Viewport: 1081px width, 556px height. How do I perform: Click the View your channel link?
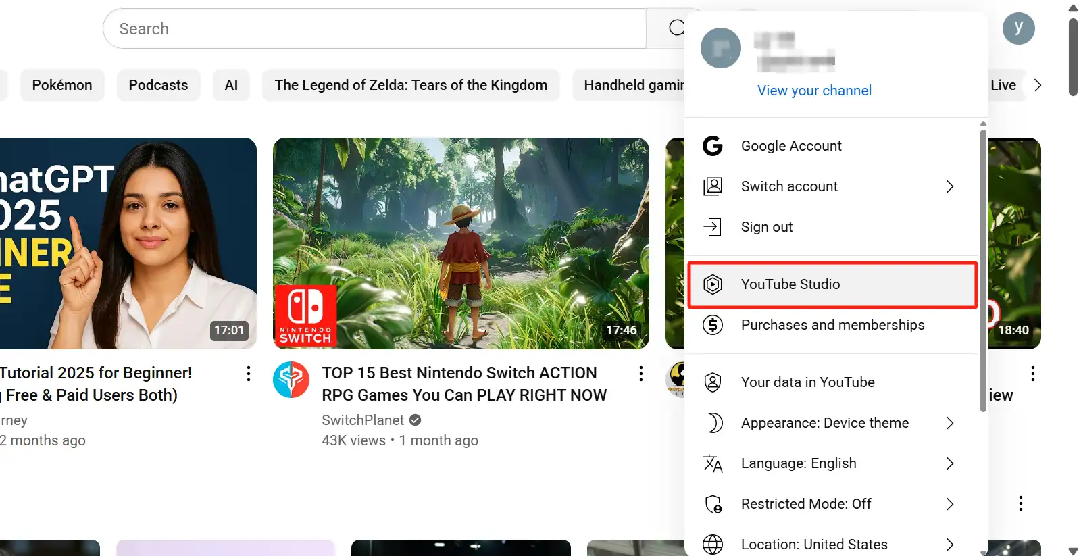pyautogui.click(x=814, y=91)
